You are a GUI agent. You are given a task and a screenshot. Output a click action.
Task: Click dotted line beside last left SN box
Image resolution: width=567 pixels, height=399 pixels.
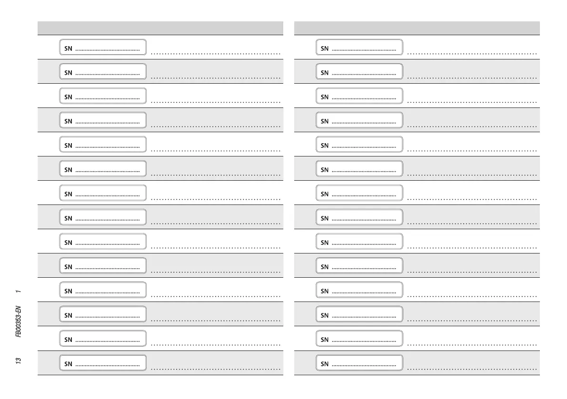215,369
